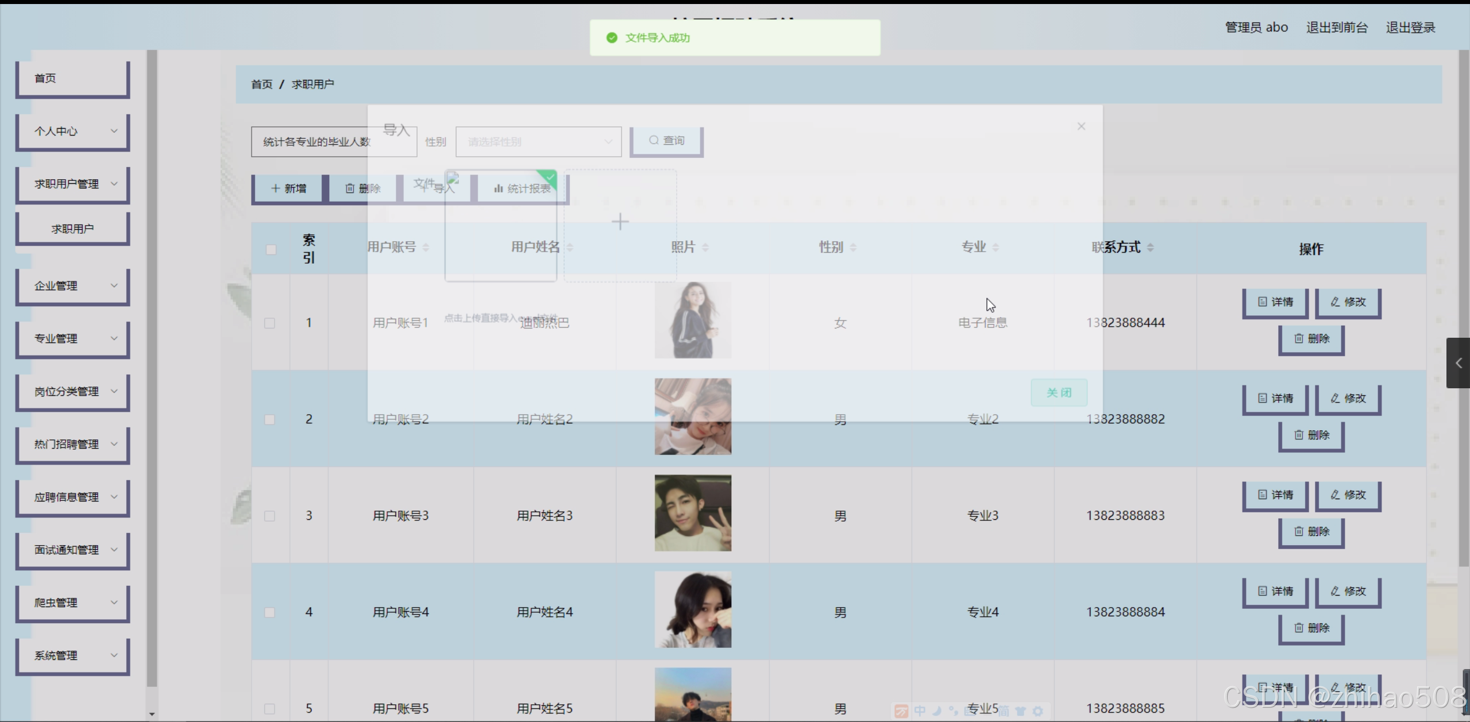This screenshot has height=722, width=1470.
Task: Click 删除 trash button for row 2
Action: click(1311, 435)
